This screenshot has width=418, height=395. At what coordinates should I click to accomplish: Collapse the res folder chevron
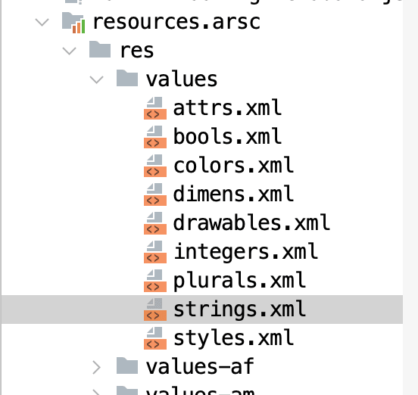click(x=70, y=51)
